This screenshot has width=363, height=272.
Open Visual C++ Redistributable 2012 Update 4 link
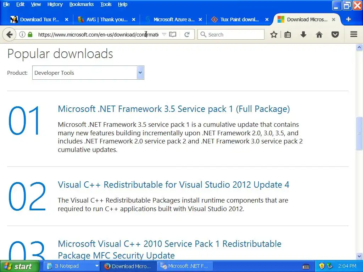173,185
